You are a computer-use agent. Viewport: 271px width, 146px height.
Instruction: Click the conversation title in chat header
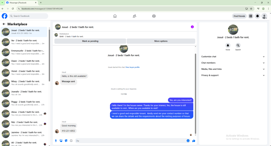[x=78, y=27]
